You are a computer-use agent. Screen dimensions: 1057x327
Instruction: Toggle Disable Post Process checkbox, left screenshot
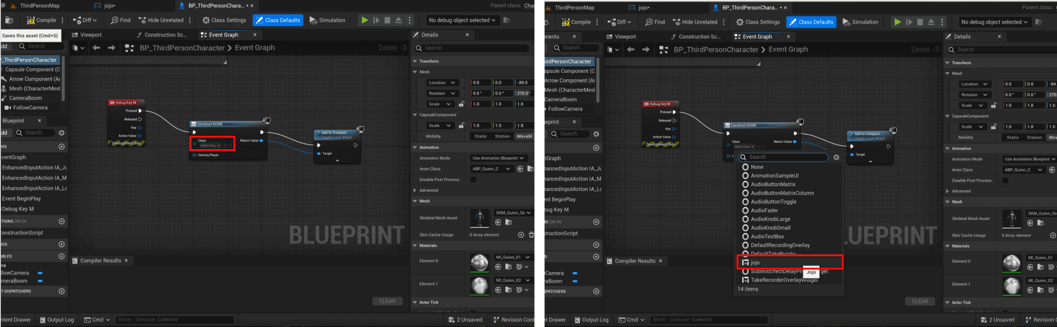[x=474, y=180]
